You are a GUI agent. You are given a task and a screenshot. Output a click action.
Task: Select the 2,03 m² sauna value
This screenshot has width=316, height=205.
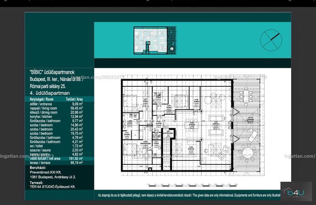click(77, 150)
